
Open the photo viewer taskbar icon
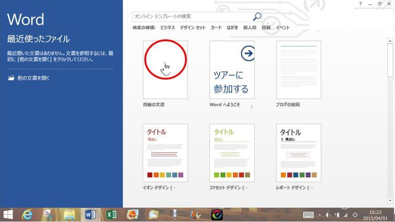[153, 215]
